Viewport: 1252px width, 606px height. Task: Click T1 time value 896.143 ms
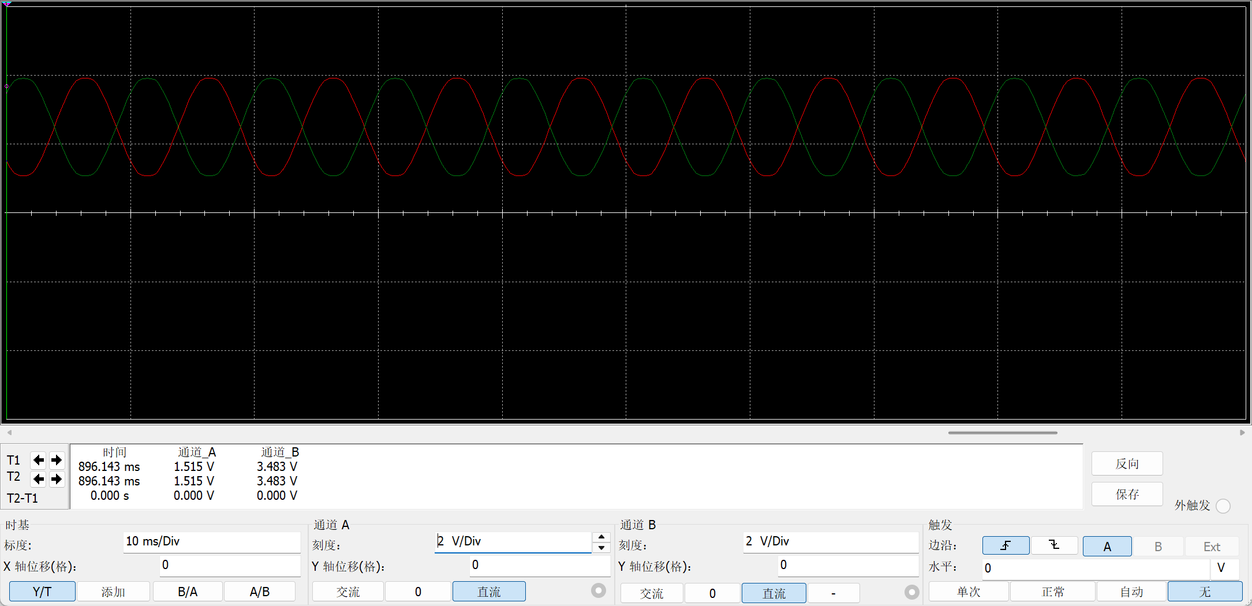point(109,466)
